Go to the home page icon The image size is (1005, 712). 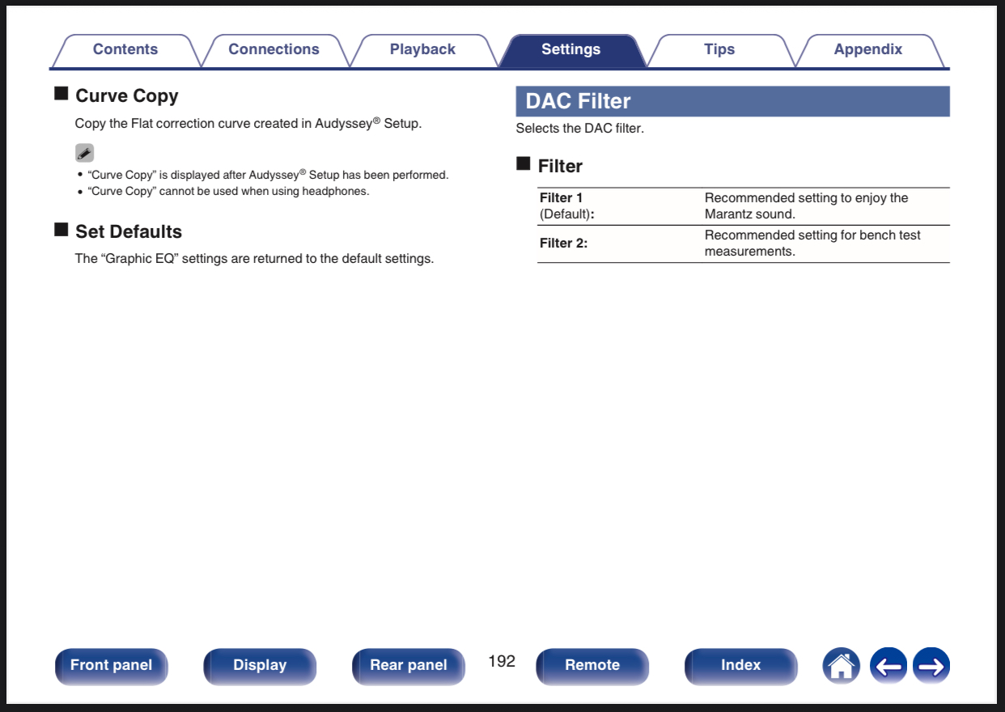(x=842, y=666)
